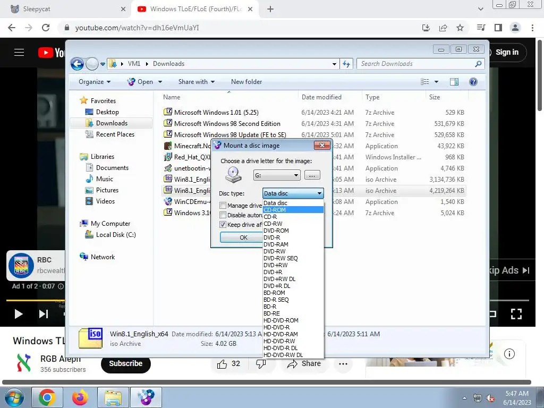Viewport: 544px width, 408px height.
Task: Enter fullscreen on YouTube player
Action: pyautogui.click(x=516, y=314)
